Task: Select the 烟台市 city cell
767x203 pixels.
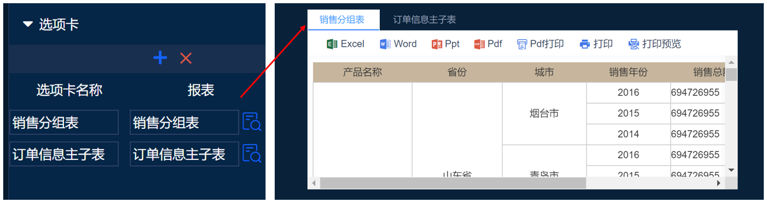Action: [x=544, y=113]
